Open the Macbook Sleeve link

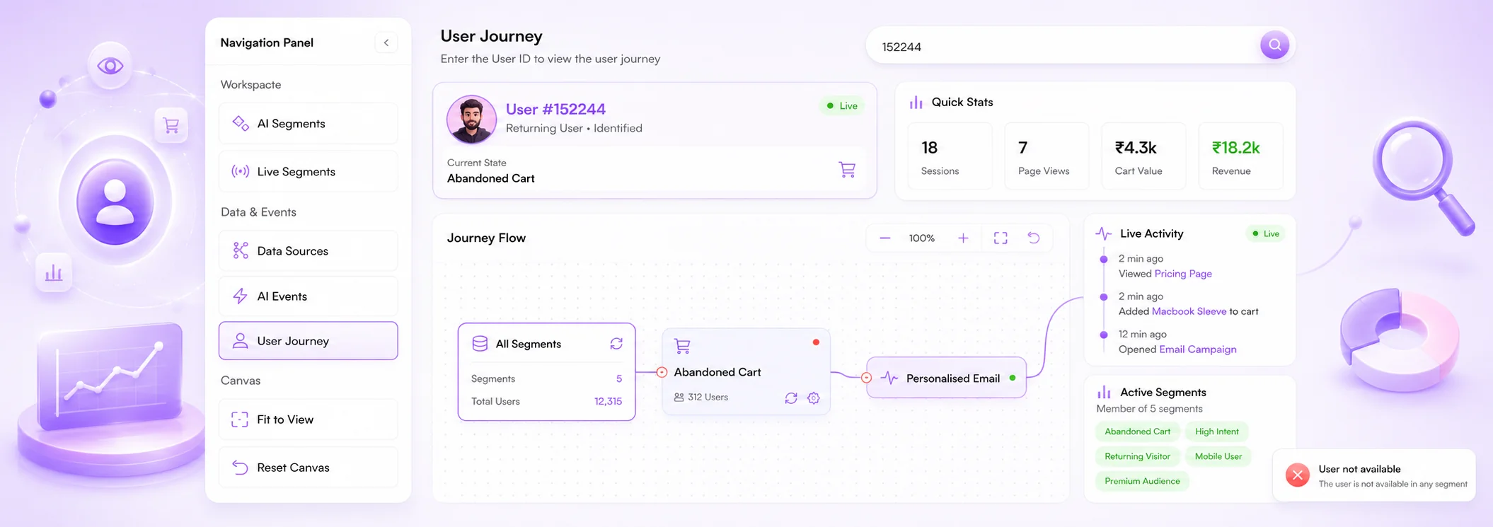[1189, 311]
